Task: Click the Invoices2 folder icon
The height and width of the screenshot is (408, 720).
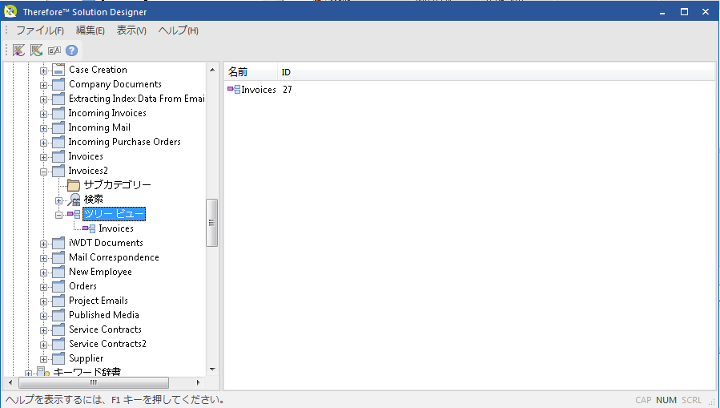Action: tap(58, 171)
